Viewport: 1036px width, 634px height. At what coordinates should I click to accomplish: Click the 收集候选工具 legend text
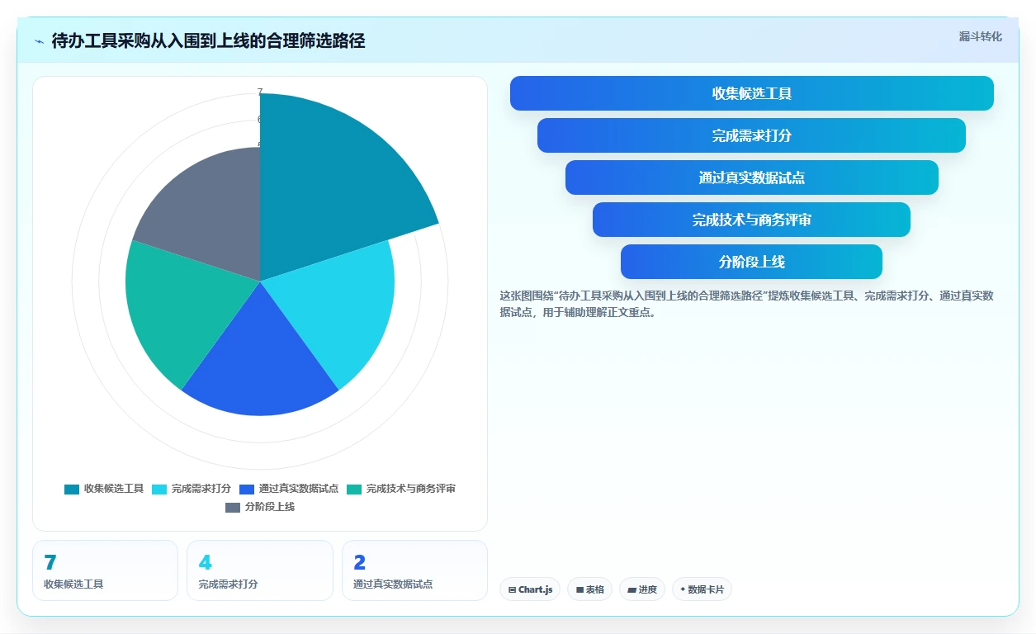point(114,489)
